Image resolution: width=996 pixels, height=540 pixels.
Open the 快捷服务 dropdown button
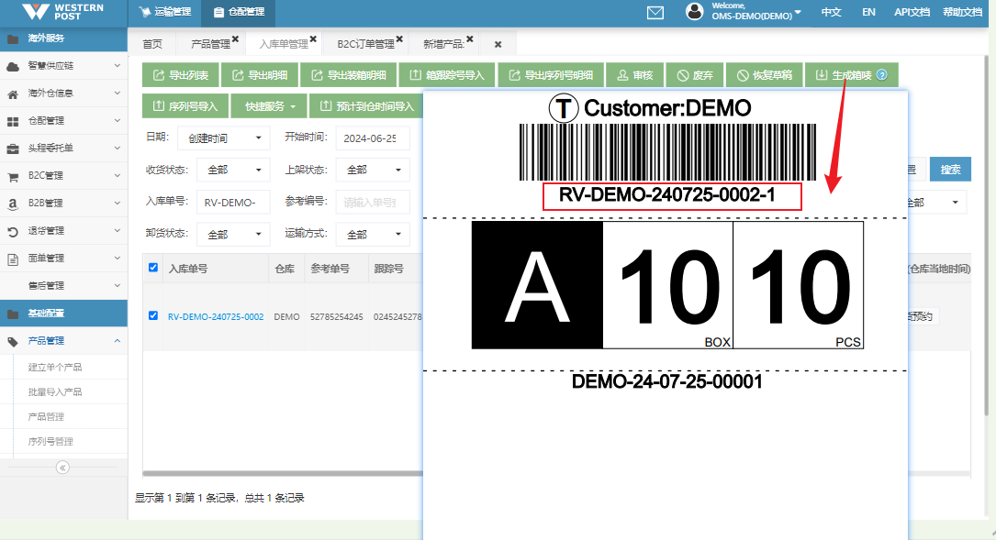click(269, 106)
